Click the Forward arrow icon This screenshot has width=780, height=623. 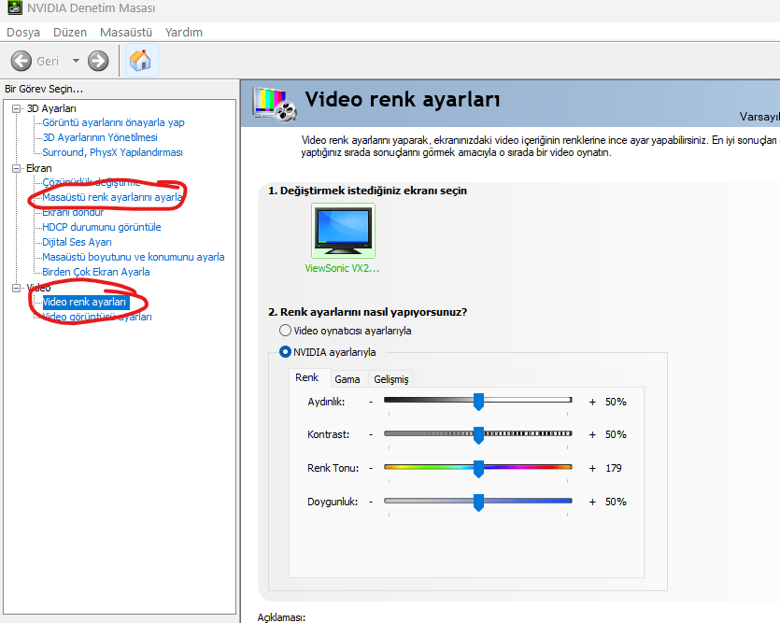(x=98, y=61)
